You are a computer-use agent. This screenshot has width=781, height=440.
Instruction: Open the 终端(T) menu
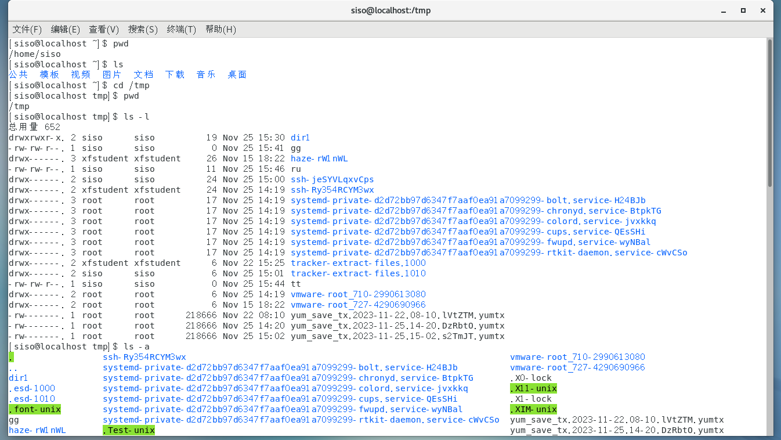click(182, 29)
